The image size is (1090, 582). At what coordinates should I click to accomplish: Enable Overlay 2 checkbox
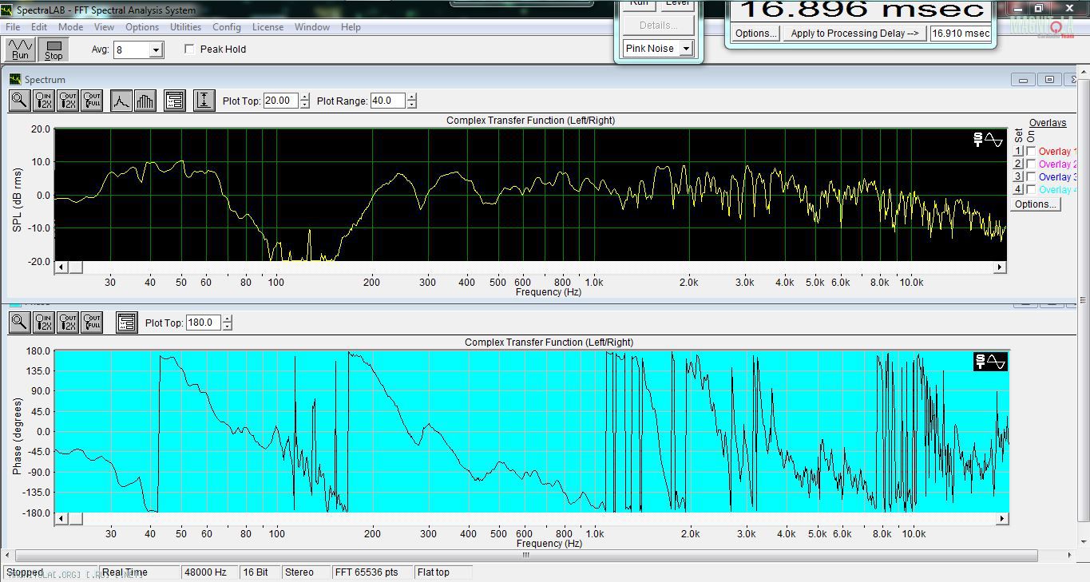pos(1032,164)
